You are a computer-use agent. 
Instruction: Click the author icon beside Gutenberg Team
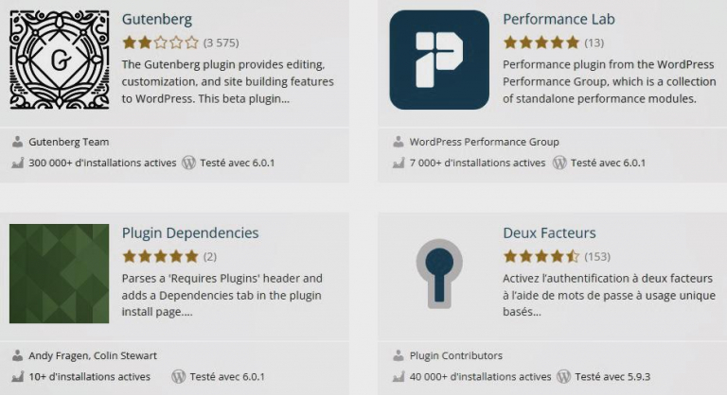[x=17, y=142]
